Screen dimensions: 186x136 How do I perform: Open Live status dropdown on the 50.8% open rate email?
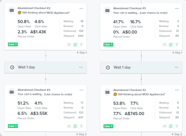pyautogui.click(x=13, y=44)
